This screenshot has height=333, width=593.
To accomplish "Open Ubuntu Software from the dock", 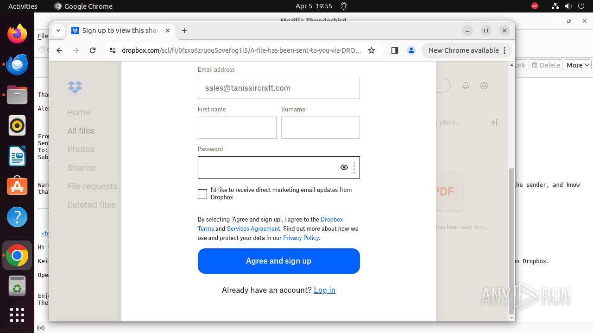I will (17, 186).
